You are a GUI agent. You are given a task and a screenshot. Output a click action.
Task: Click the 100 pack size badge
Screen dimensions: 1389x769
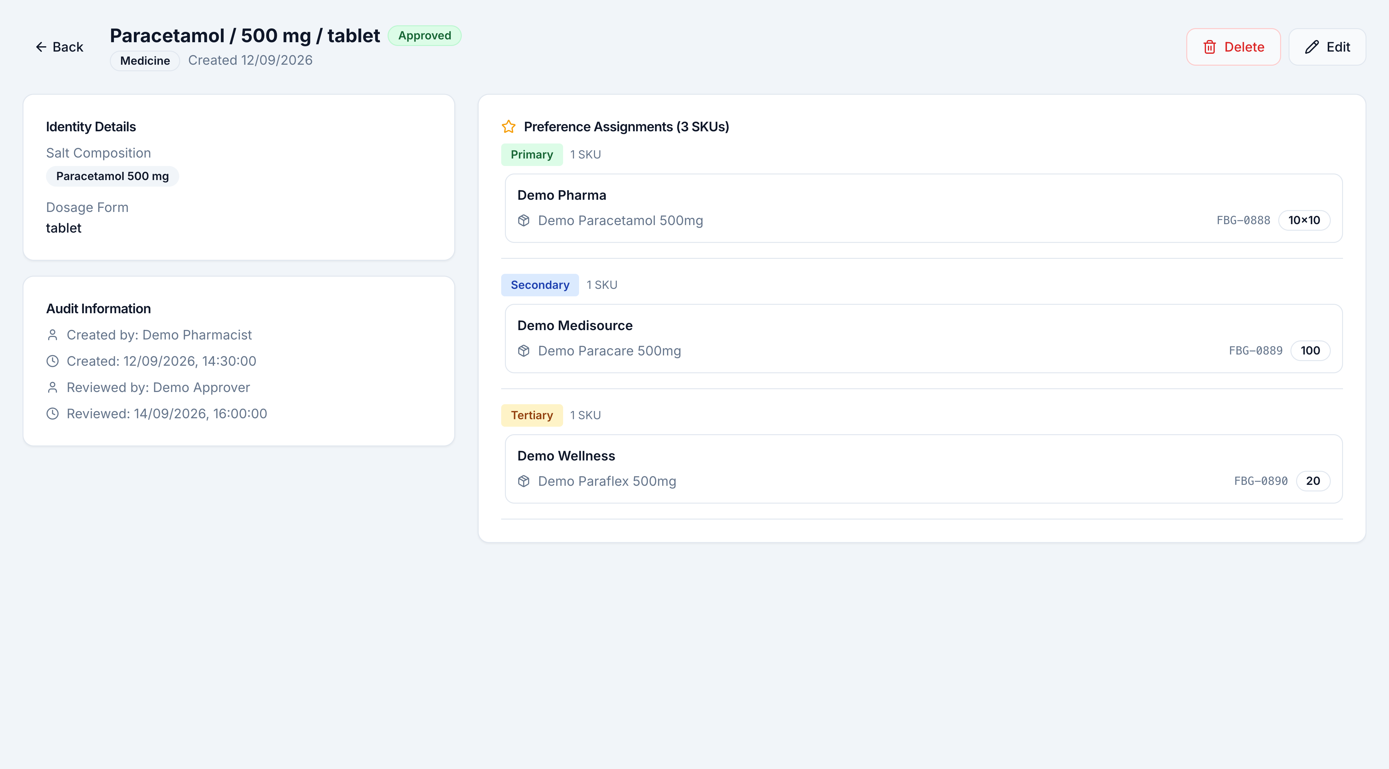click(x=1310, y=351)
